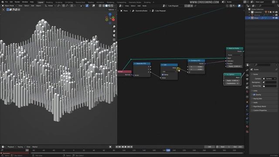Viewport: 279px width, 157px height.
Task: Click the pan view hand icon
Action: [114, 31]
